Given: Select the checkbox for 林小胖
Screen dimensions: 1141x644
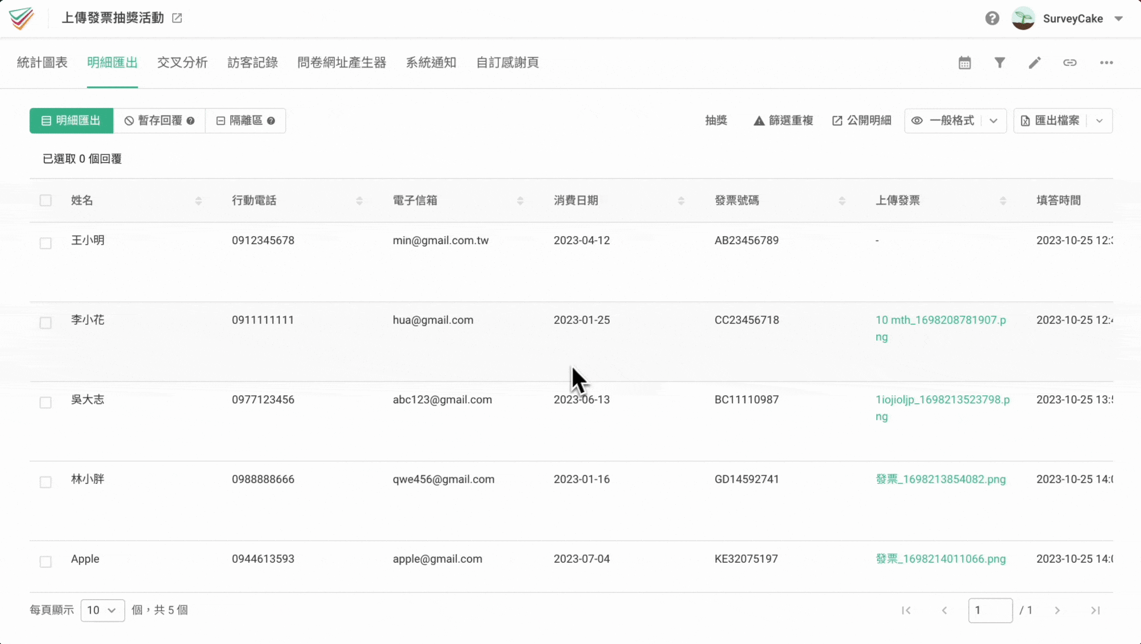Looking at the screenshot, I should pos(45,482).
